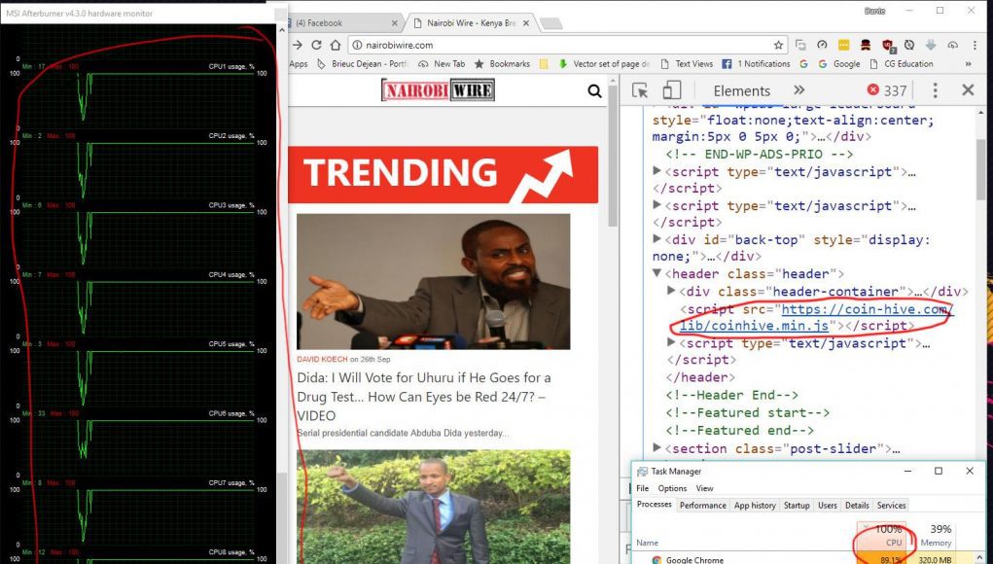The width and height of the screenshot is (993, 564).
Task: Open the red hat extension icon
Action: [866, 45]
